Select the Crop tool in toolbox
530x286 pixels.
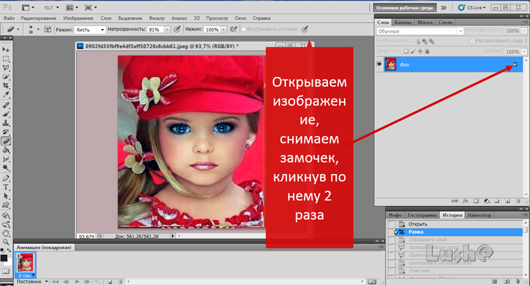click(6, 85)
